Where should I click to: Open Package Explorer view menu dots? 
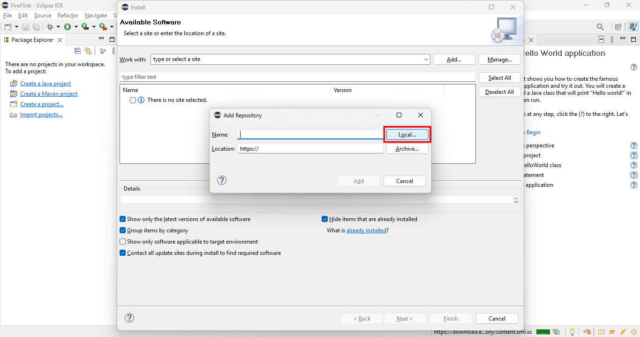point(113,51)
